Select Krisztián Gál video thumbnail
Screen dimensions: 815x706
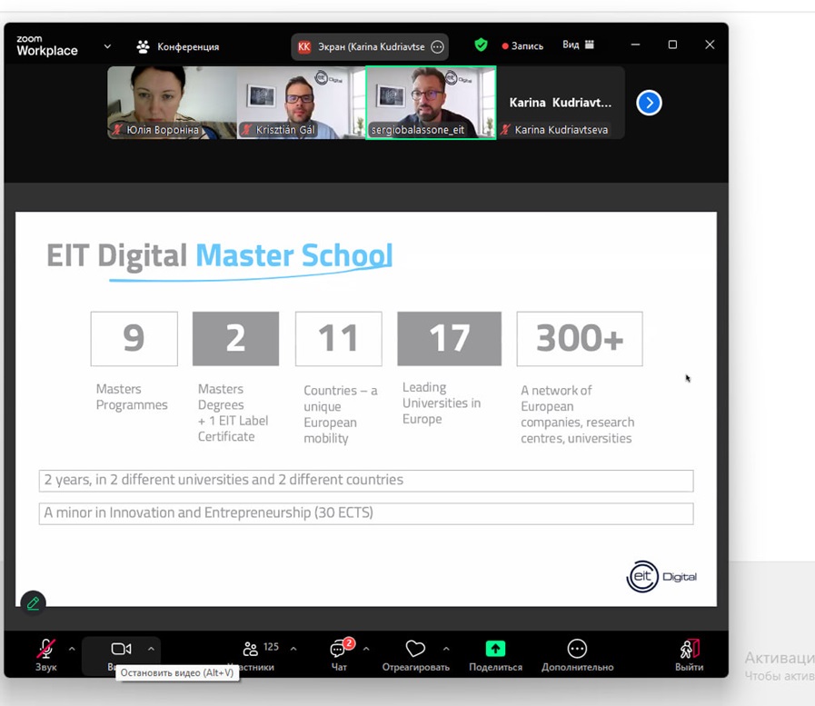tap(302, 103)
